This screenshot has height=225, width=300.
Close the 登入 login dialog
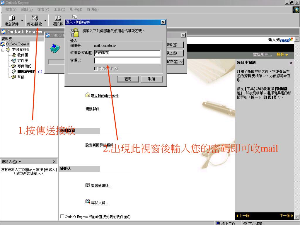tap(163, 22)
